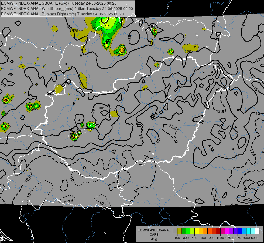
Task: Click the red-orange legend swatch
Action: pos(210,231)
